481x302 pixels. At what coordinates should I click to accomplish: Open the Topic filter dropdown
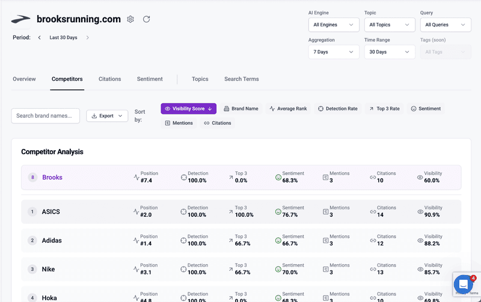pyautogui.click(x=389, y=25)
